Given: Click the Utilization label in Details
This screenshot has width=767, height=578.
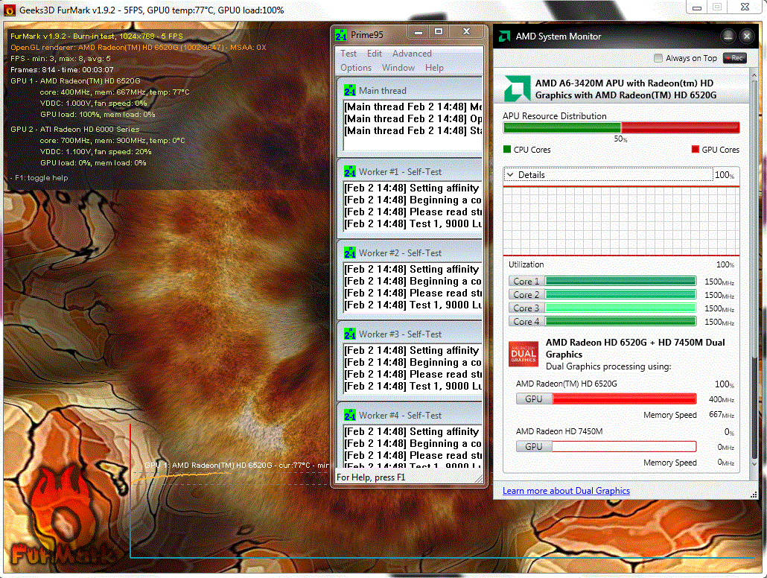Looking at the screenshot, I should point(526,264).
